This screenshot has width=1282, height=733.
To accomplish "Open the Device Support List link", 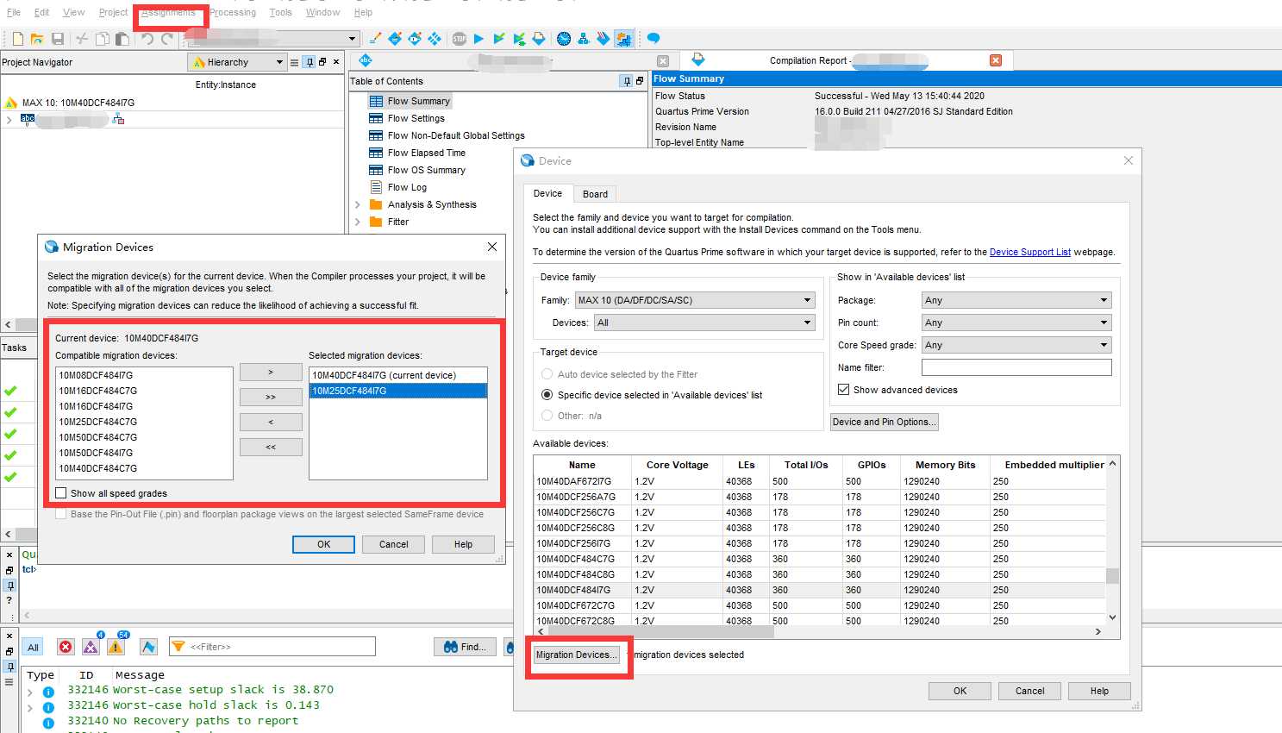I will pos(1030,252).
